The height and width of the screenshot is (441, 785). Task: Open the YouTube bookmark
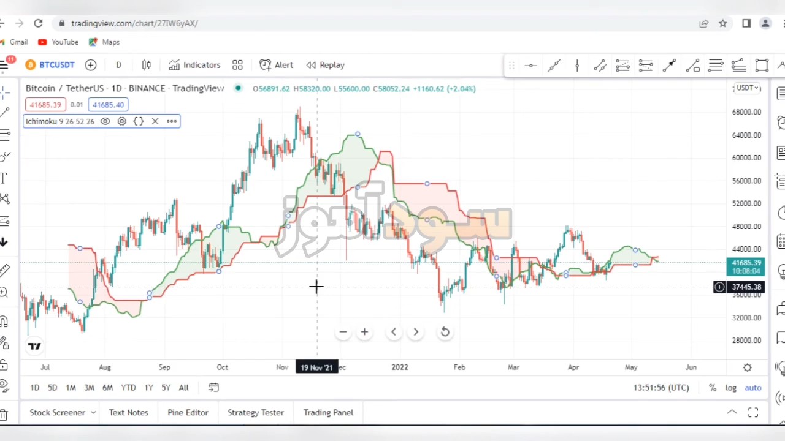click(x=58, y=42)
